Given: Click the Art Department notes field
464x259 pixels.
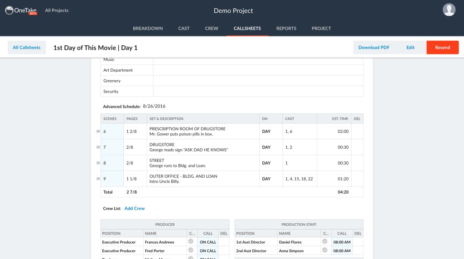Looking at the screenshot, I should pyautogui.click(x=258, y=70).
